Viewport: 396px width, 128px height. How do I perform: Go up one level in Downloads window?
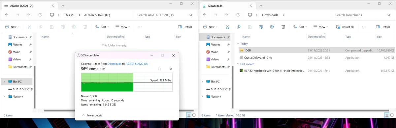(x=227, y=15)
